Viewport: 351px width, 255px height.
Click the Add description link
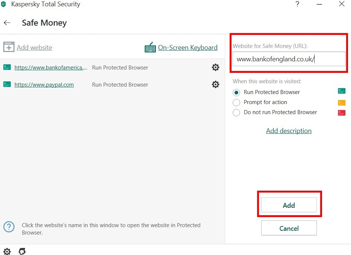pyautogui.click(x=289, y=131)
